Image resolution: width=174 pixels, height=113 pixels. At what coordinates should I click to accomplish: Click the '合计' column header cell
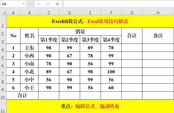[x=132, y=36]
